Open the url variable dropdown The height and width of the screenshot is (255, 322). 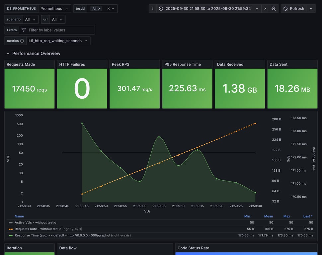(57, 19)
